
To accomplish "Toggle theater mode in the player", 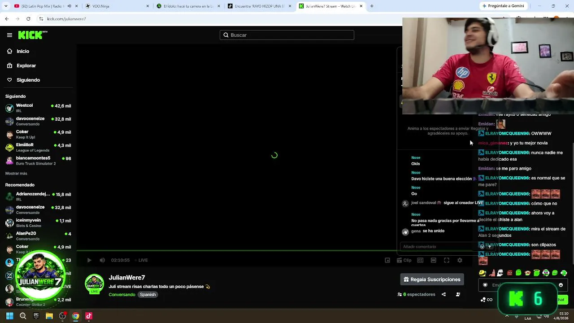I will pyautogui.click(x=433, y=260).
